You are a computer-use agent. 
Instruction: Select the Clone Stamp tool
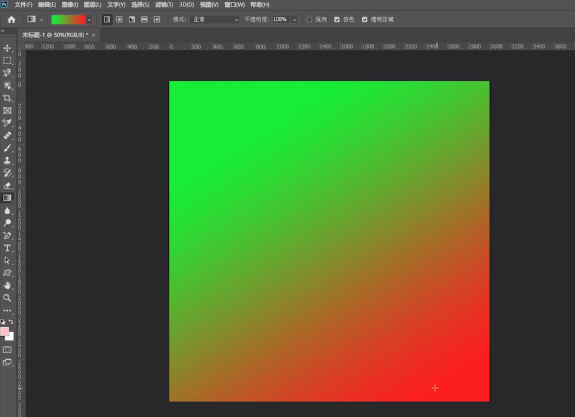click(7, 160)
